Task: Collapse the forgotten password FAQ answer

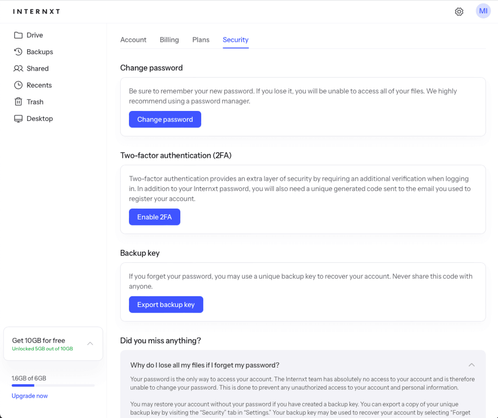Action: (472, 365)
